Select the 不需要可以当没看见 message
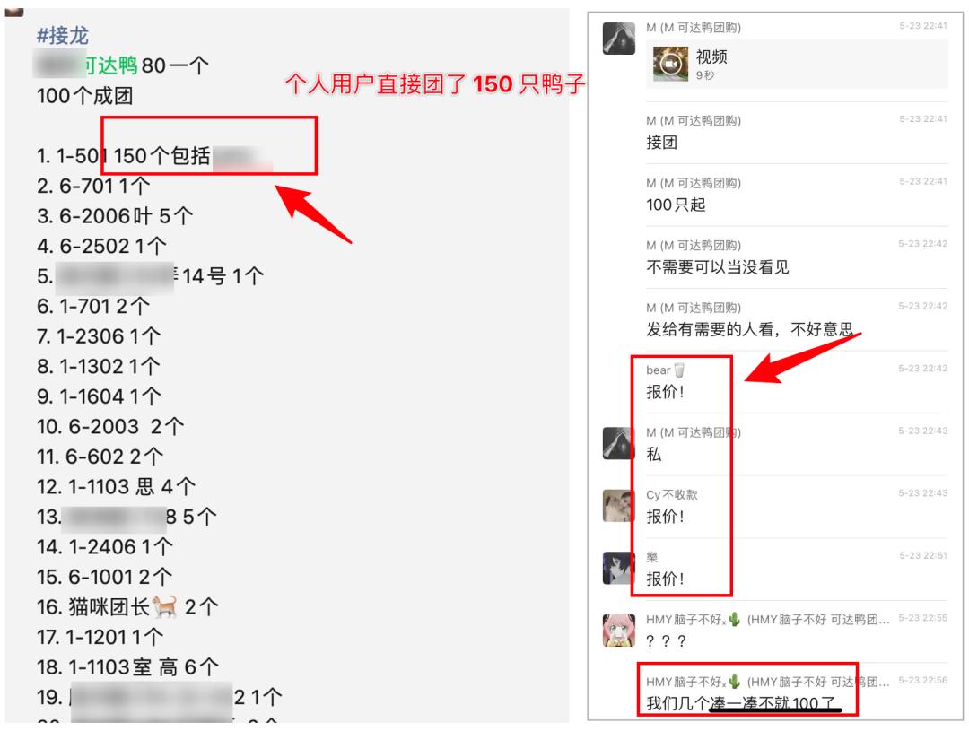Image resolution: width=969 pixels, height=731 pixels. tap(718, 267)
